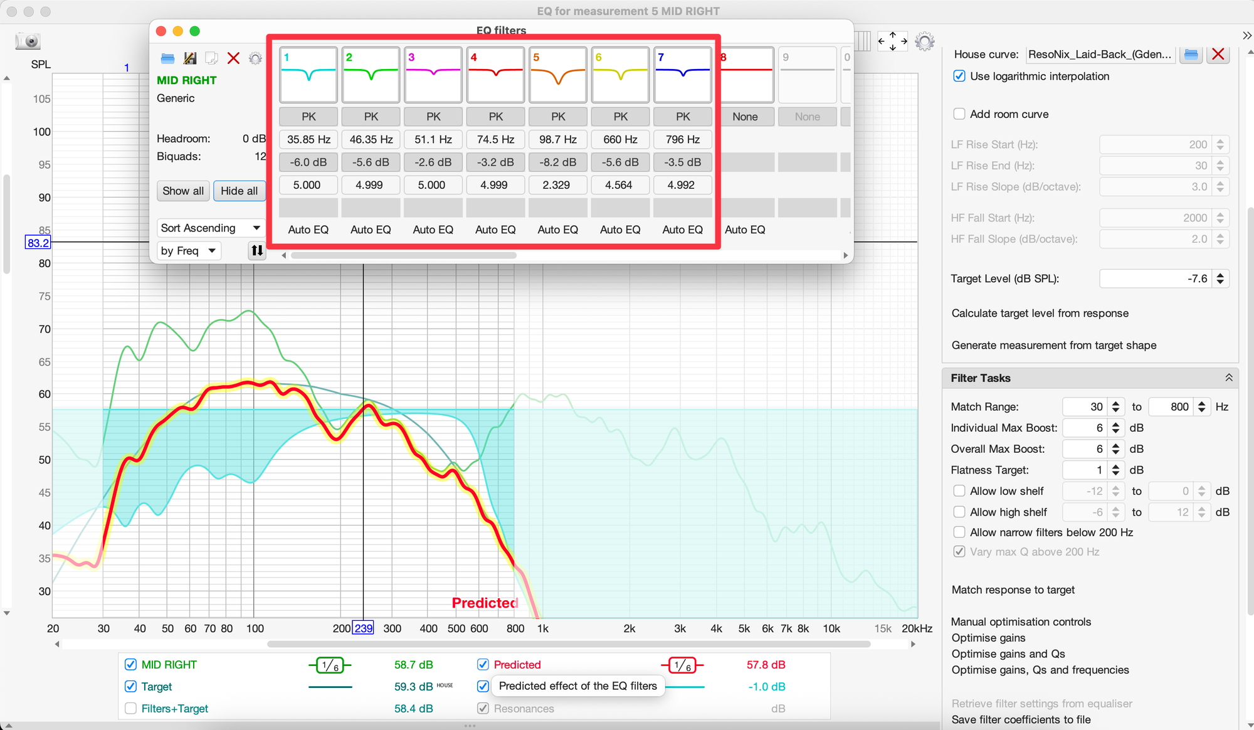1254x730 pixels.
Task: Click the save filters floppy disk icon
Action: pos(190,58)
